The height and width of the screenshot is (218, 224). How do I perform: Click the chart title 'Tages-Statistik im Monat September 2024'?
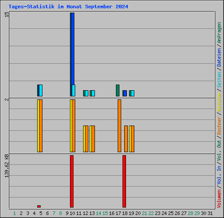(x=68, y=7)
